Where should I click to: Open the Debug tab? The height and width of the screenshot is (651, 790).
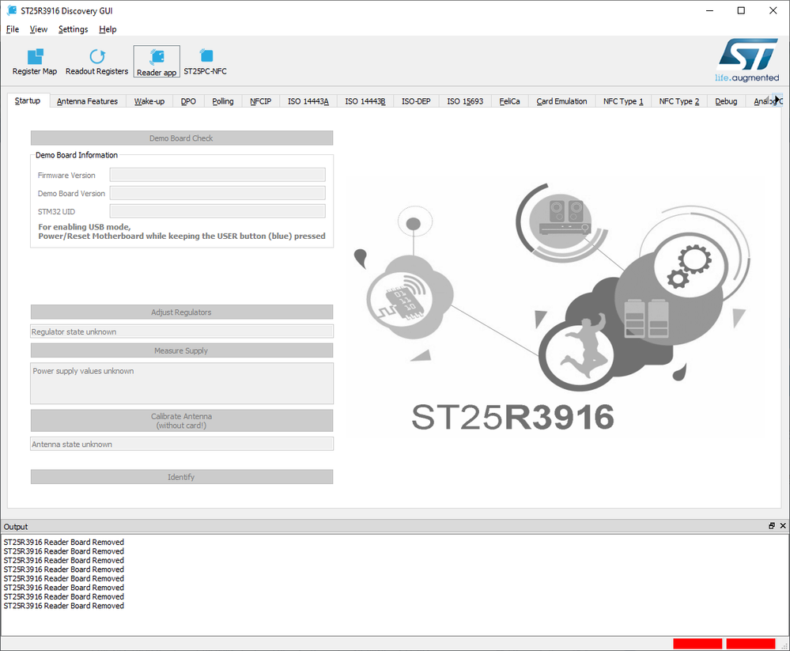726,101
